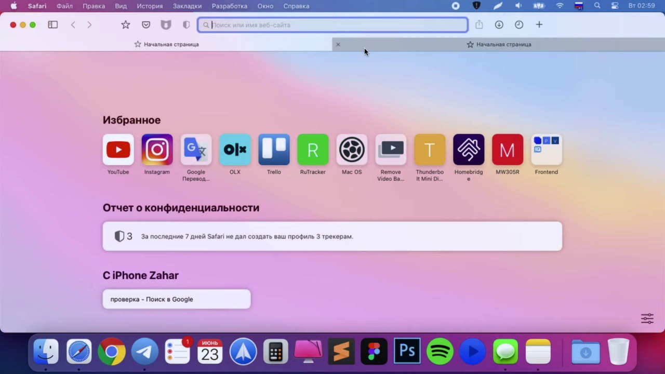This screenshot has height=374, width=665.
Task: Click the search or website address field
Action: click(x=332, y=25)
